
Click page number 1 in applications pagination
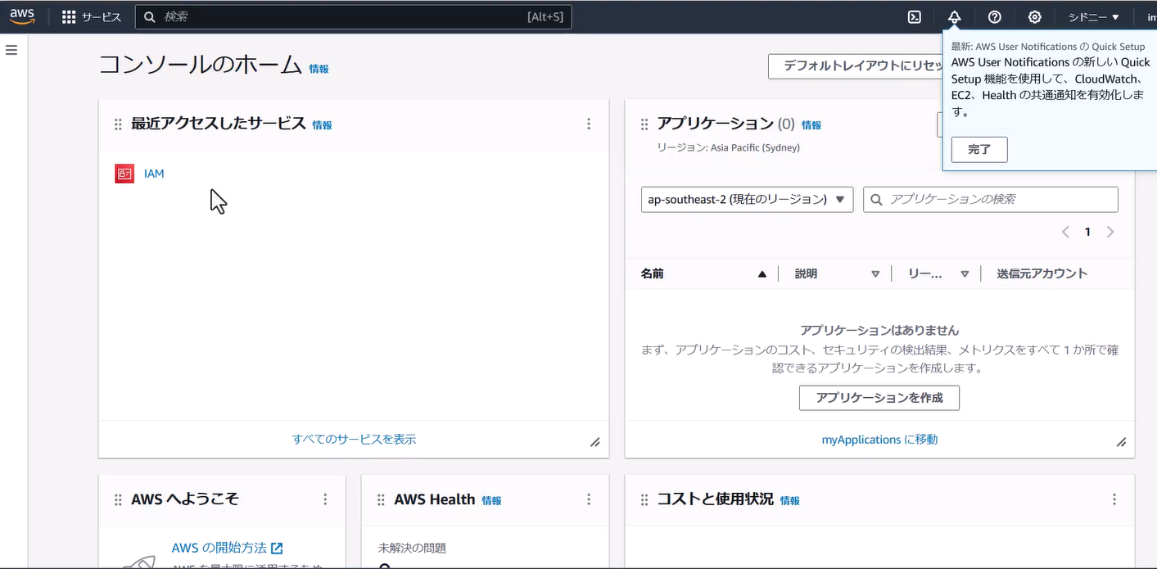pos(1087,232)
